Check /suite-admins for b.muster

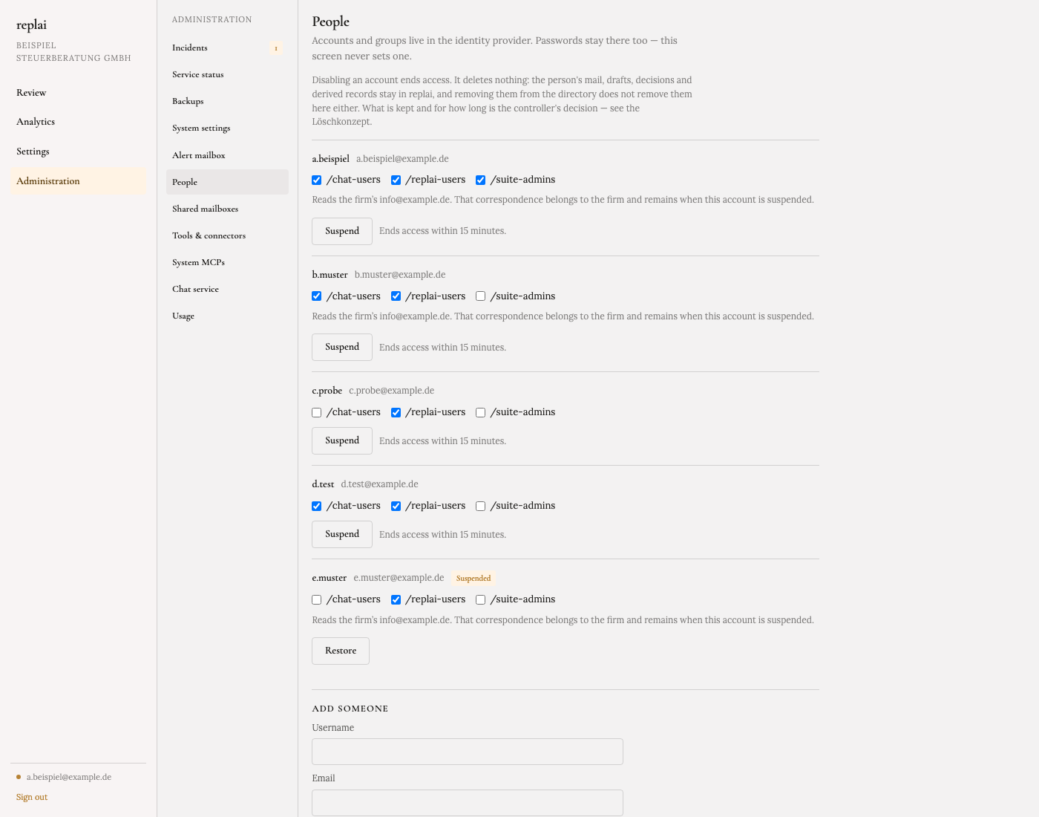click(x=481, y=296)
